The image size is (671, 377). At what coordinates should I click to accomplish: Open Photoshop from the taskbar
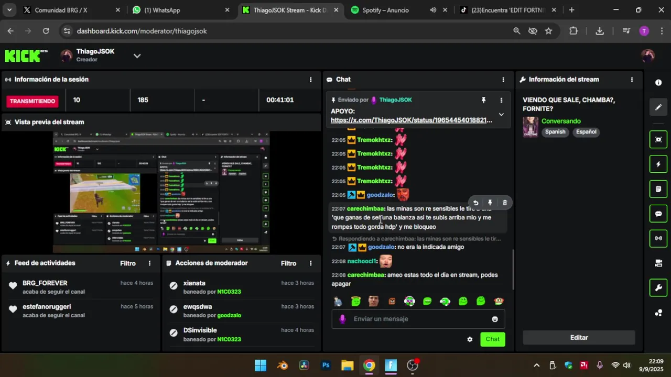(326, 365)
